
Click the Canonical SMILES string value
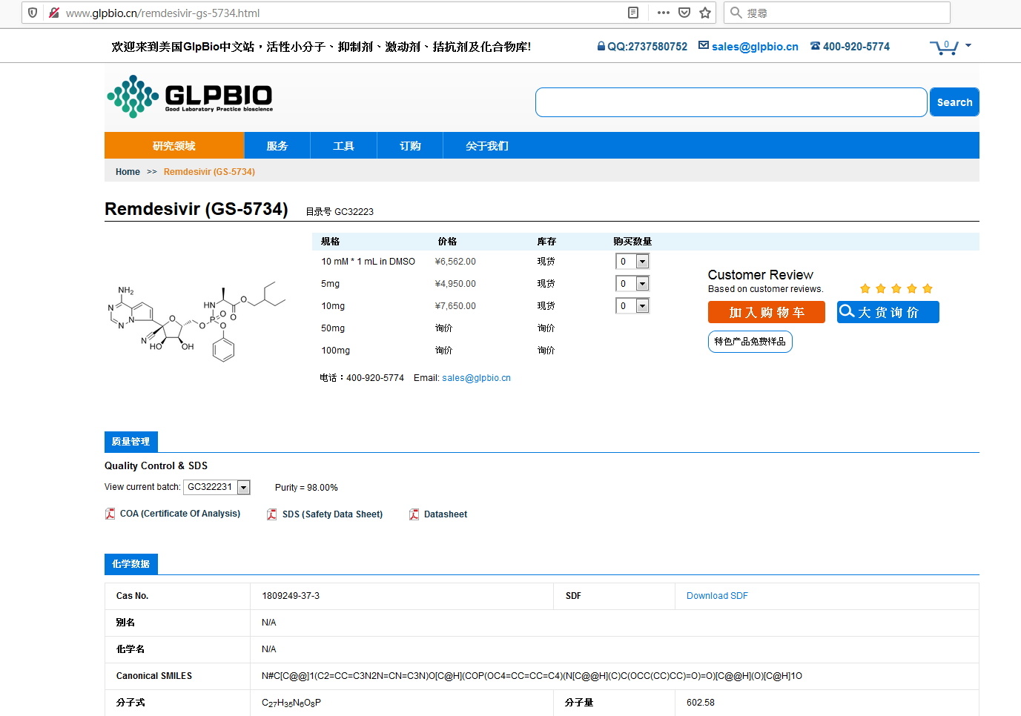532,676
